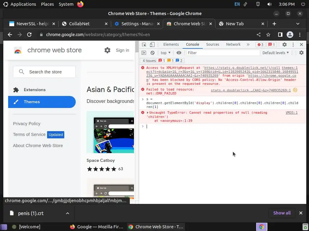Click the Chrome forward arrow
The height and width of the screenshot is (231, 309).
tap(20, 35)
